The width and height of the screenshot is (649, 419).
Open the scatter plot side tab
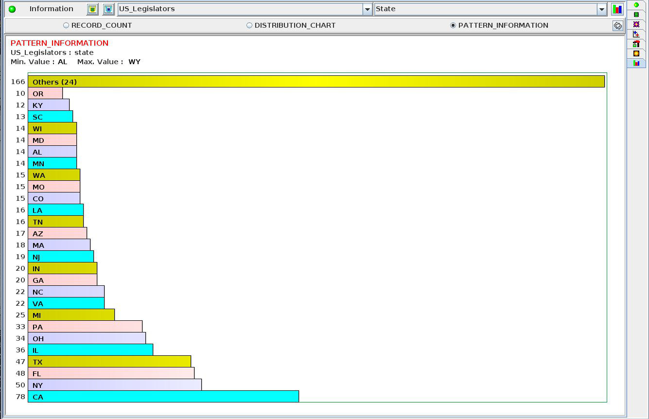(636, 34)
